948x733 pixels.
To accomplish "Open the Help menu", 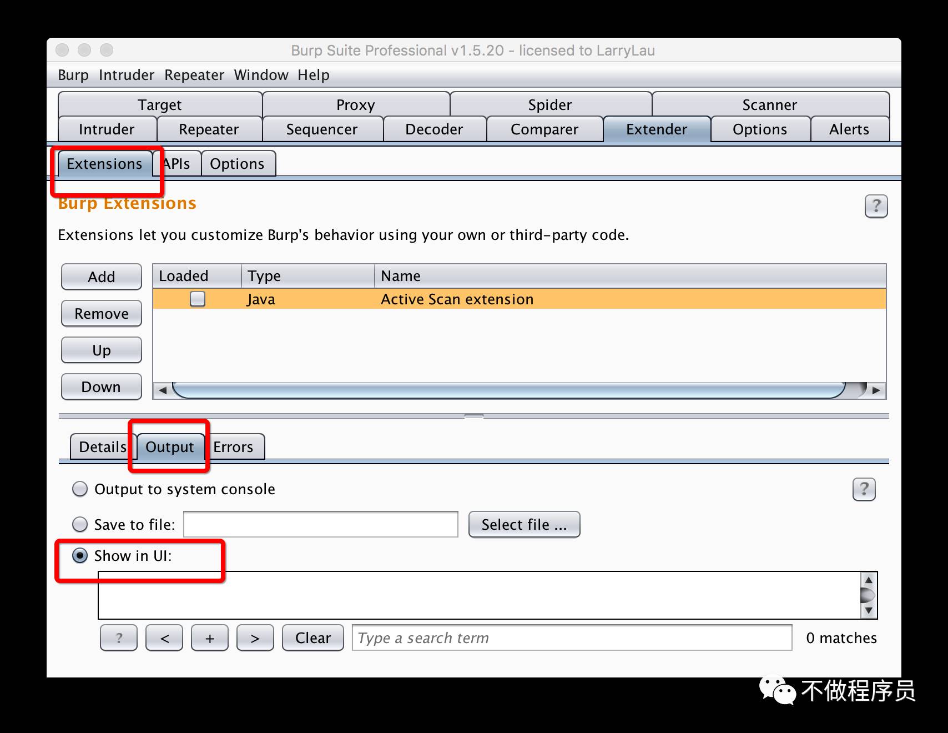I will pos(314,75).
